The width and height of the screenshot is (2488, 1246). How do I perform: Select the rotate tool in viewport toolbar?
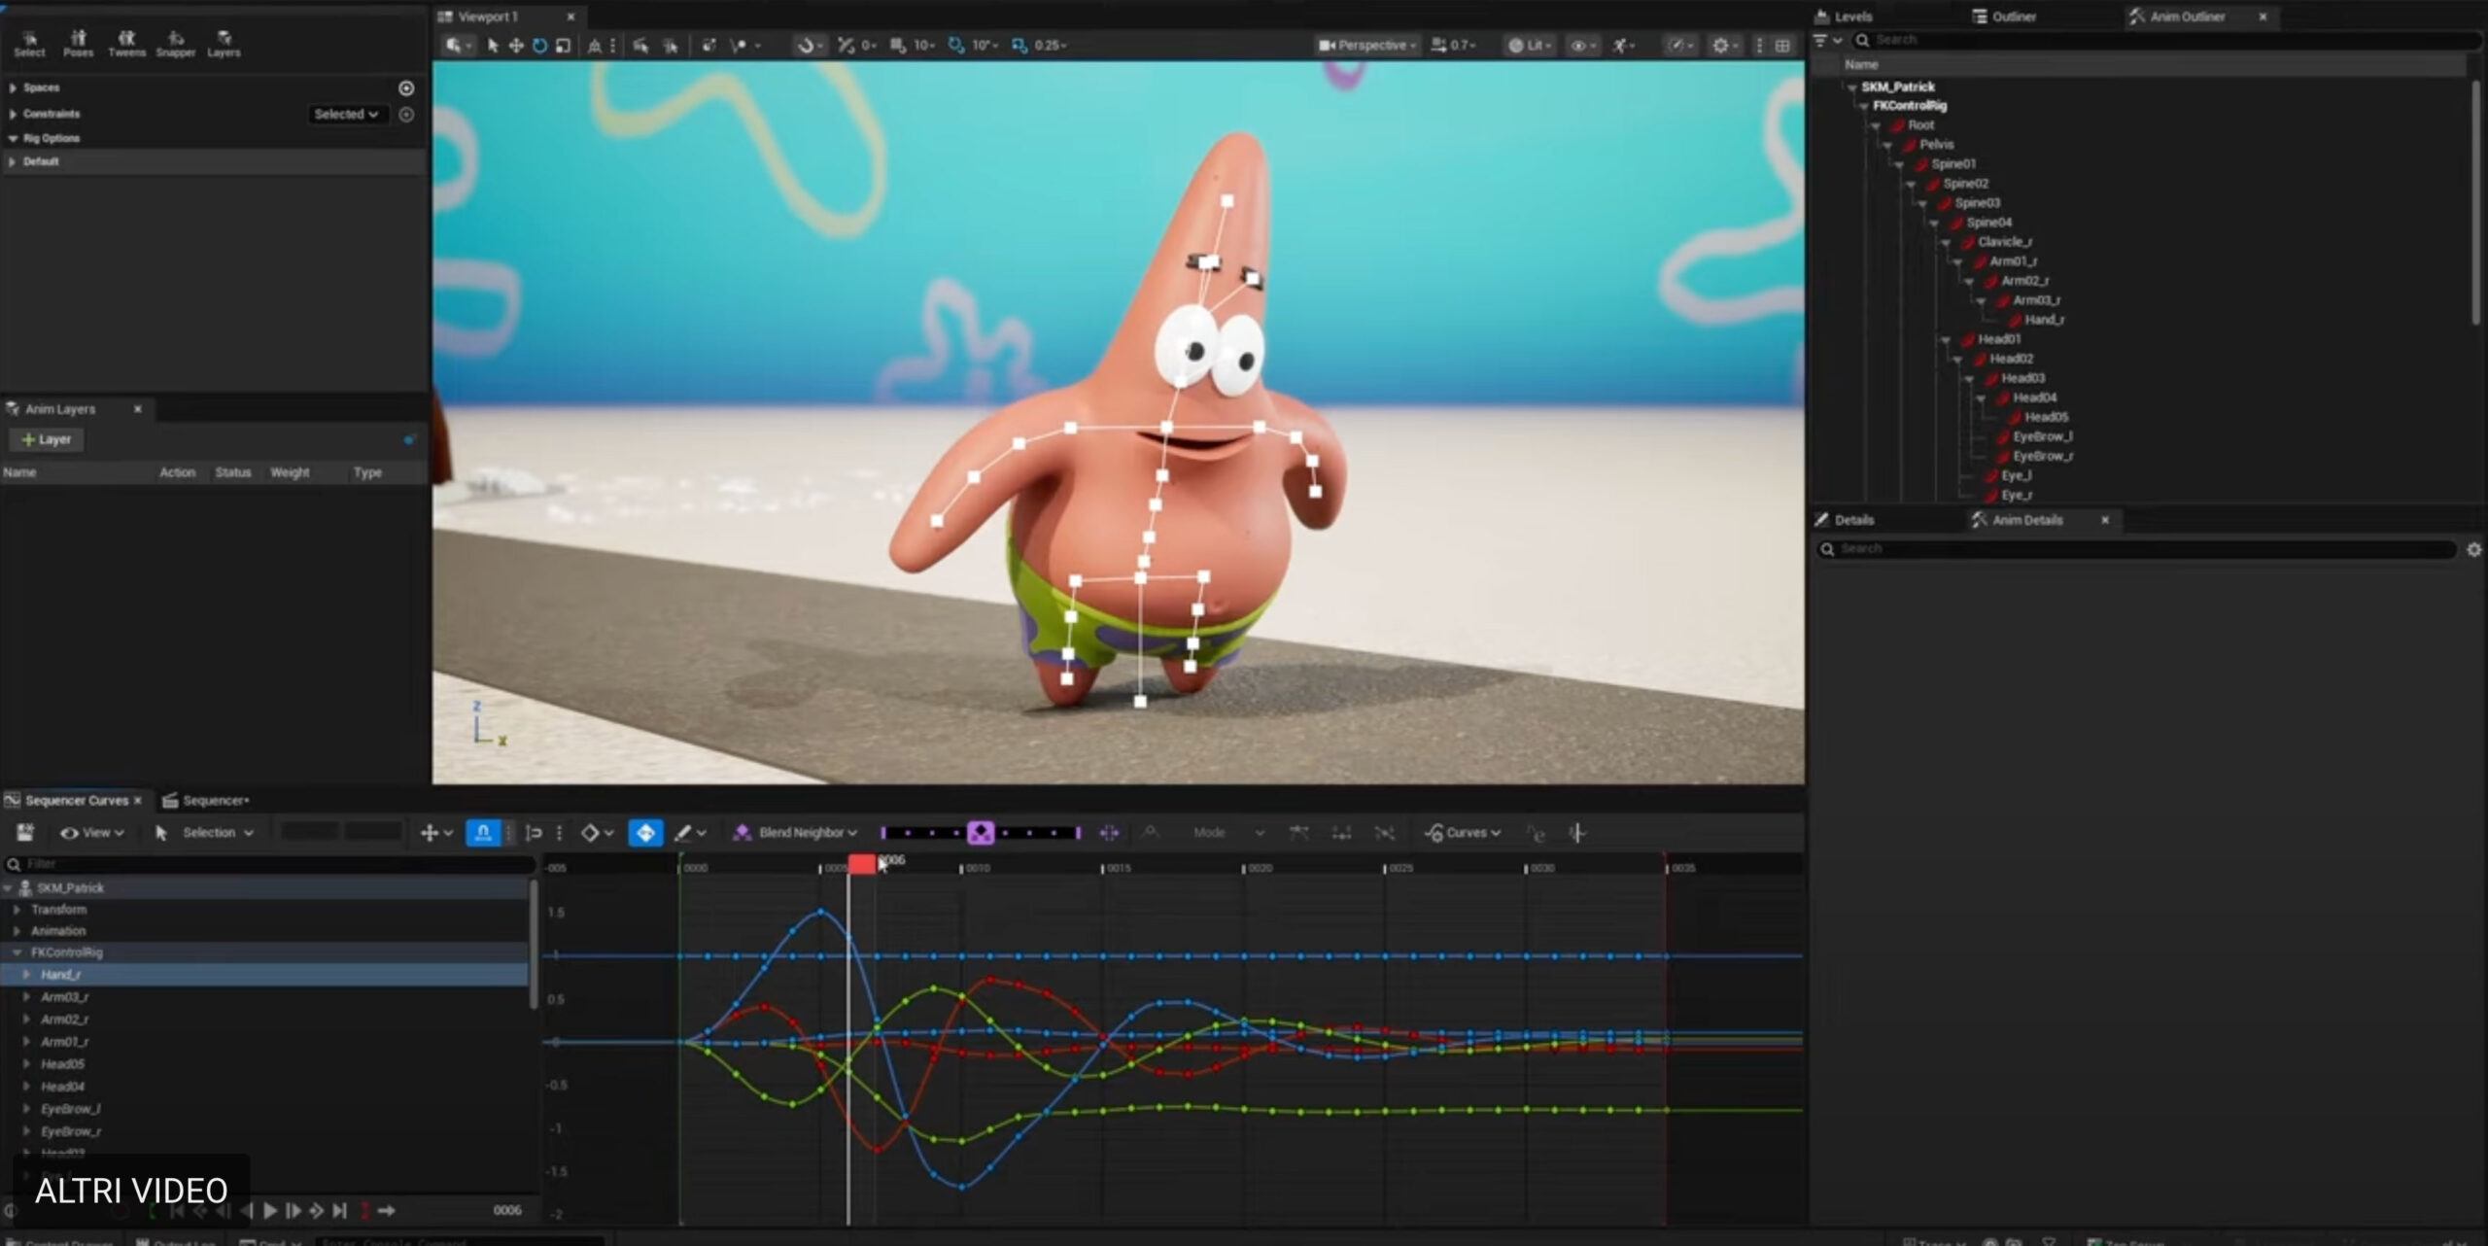(539, 46)
